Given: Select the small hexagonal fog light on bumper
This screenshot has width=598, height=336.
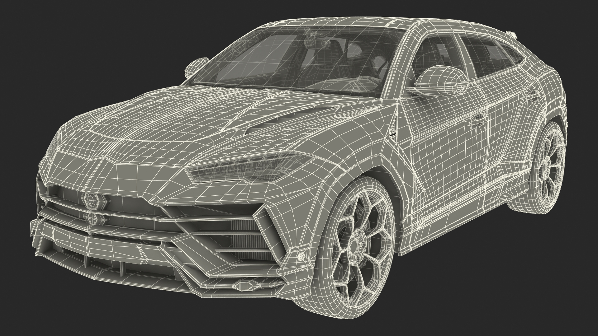Looking at the screenshot, I should pyautogui.click(x=301, y=256).
